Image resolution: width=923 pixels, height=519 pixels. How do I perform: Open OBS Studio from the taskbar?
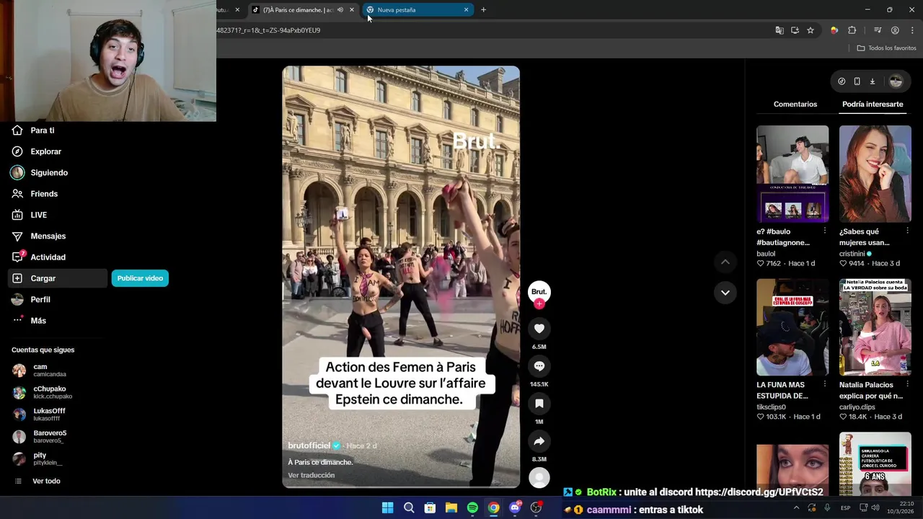click(x=536, y=508)
